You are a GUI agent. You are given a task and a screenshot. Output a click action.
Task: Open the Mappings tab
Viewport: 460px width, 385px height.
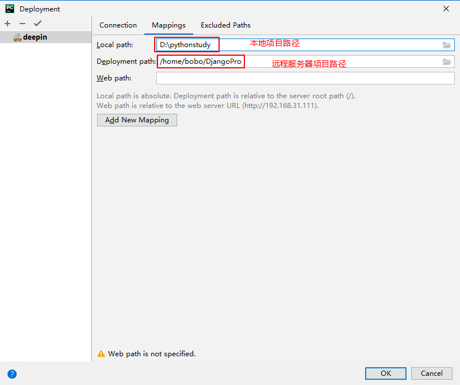(x=168, y=25)
